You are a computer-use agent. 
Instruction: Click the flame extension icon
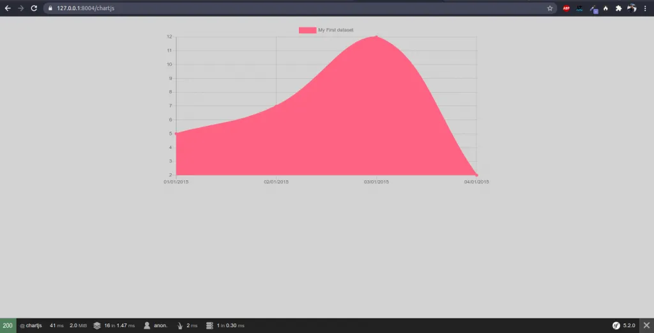point(605,8)
